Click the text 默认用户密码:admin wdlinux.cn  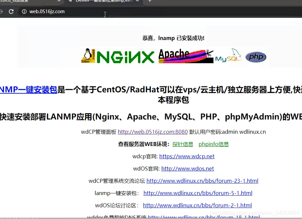(x=228, y=132)
